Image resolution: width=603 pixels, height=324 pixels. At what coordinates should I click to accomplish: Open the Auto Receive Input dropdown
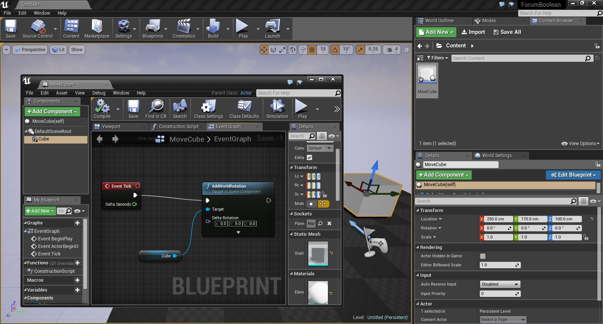[500, 284]
